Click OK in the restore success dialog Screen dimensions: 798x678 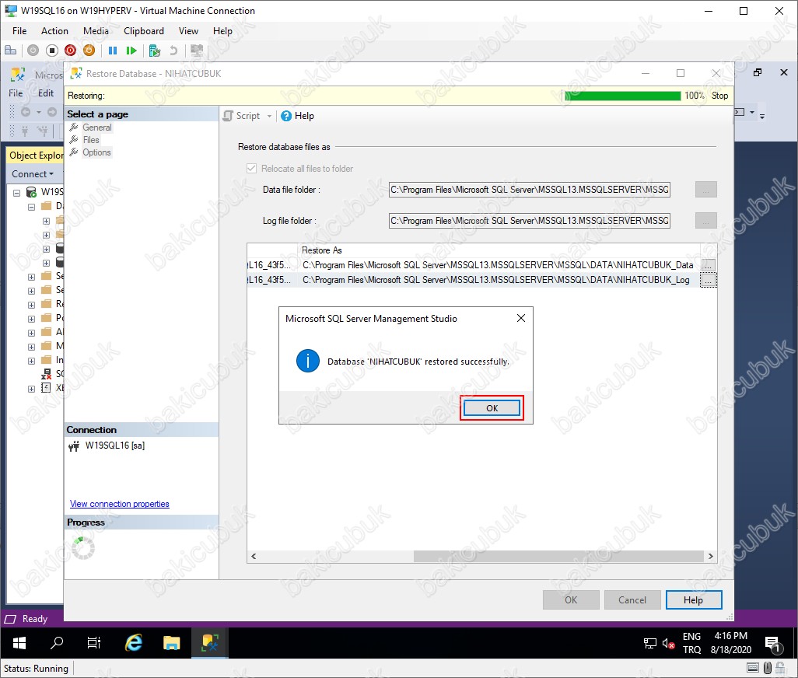(x=492, y=408)
